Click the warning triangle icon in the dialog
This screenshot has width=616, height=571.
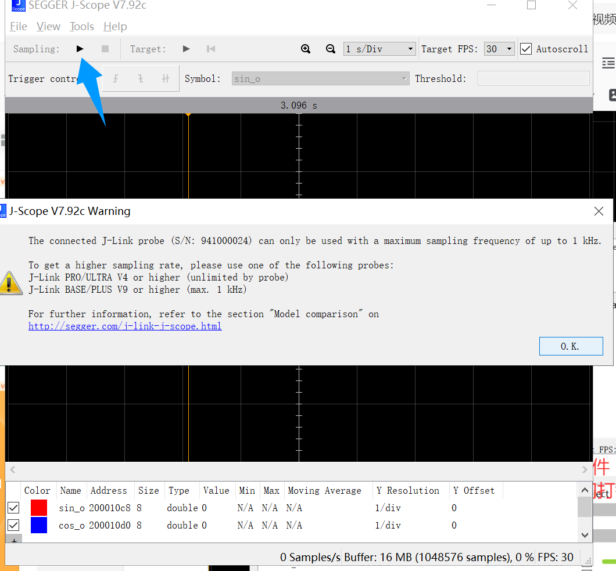pos(10,283)
